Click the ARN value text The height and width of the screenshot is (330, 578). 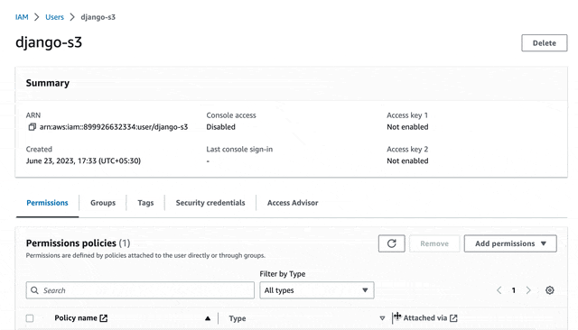[x=114, y=127]
